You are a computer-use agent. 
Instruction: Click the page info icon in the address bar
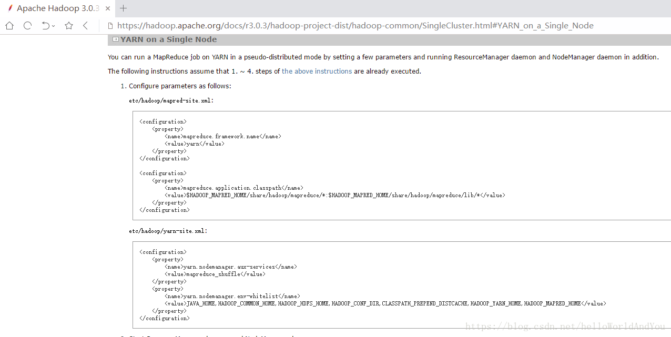pos(110,25)
